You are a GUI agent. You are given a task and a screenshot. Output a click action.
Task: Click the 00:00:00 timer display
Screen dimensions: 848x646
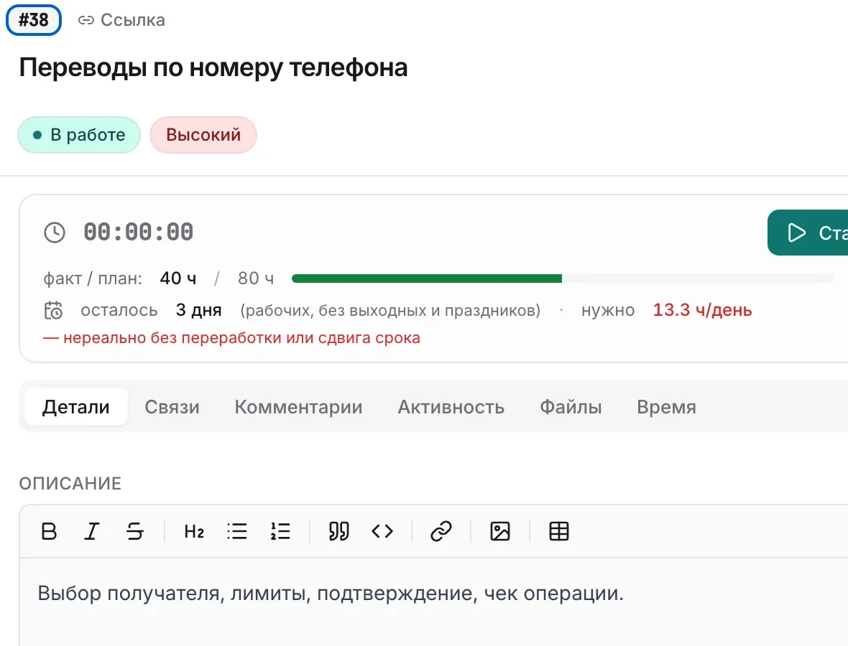click(x=139, y=233)
